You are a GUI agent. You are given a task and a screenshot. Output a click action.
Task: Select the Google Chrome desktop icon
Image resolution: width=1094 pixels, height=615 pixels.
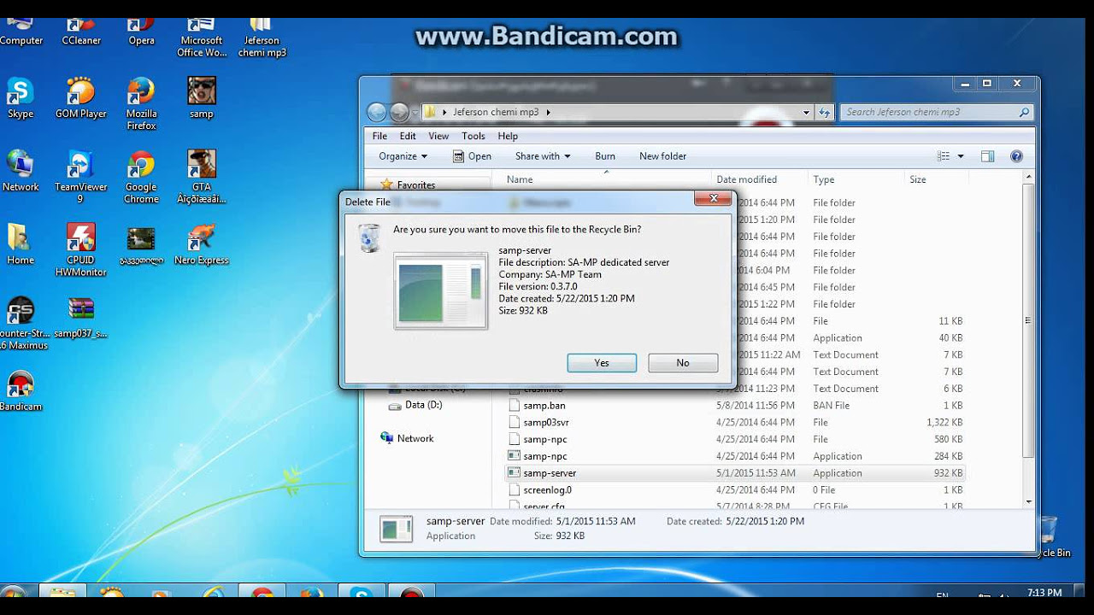pos(141,178)
